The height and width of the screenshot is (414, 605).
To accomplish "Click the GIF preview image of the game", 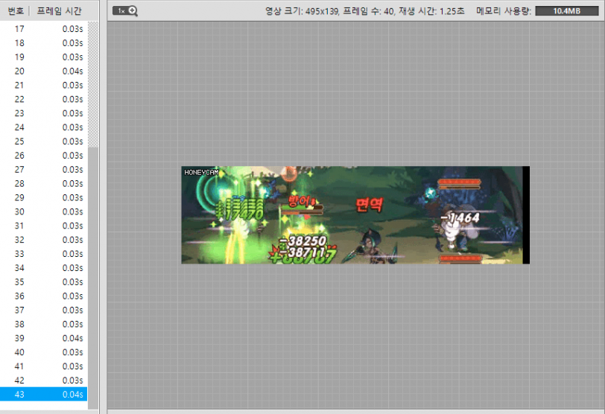I will pyautogui.click(x=355, y=215).
